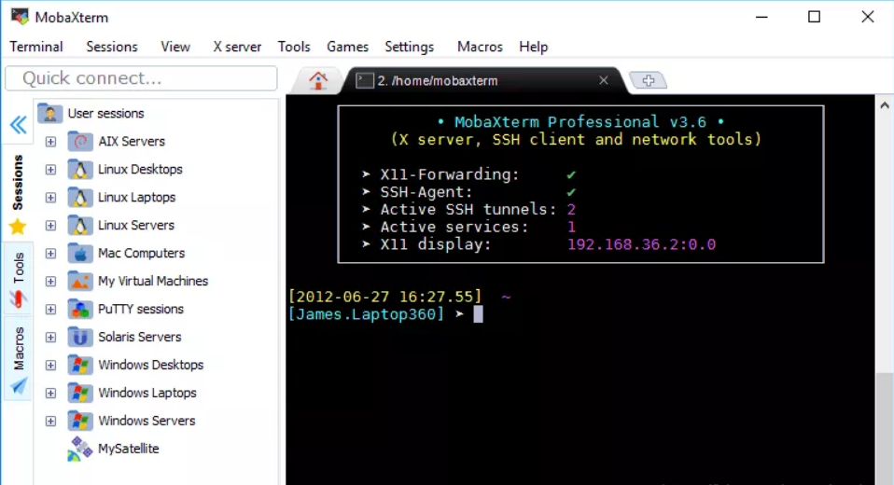Expand the Linux Servers tree node
The width and height of the screenshot is (894, 485).
tap(50, 226)
